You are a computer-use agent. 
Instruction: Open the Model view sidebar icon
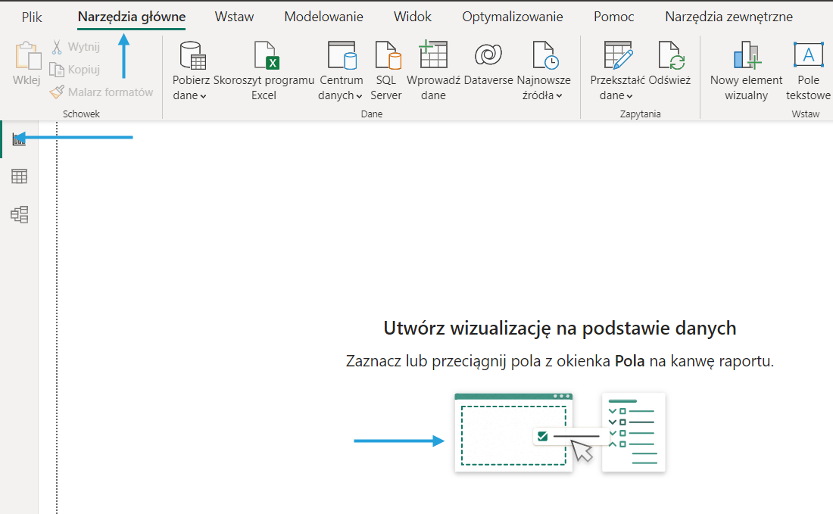[x=19, y=215]
